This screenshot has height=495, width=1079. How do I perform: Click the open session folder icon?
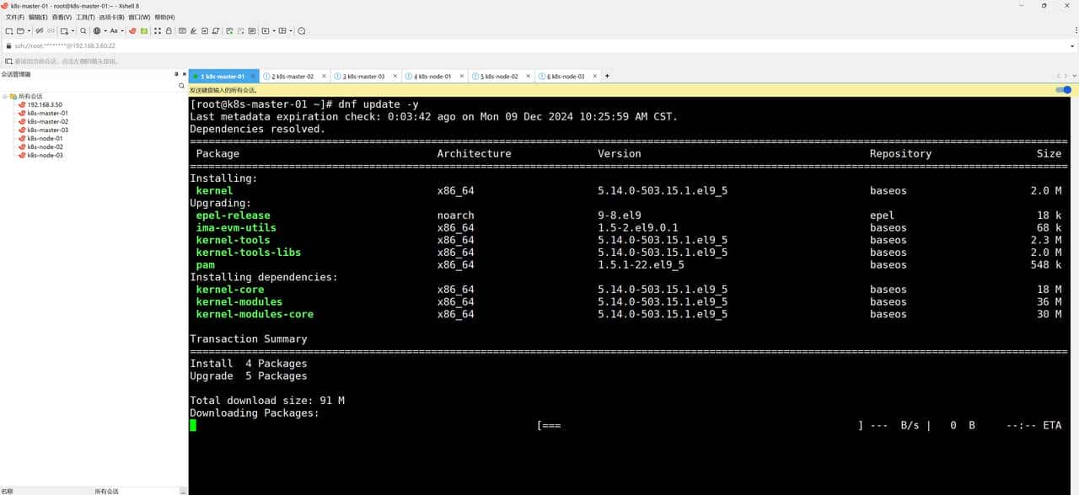[20, 31]
